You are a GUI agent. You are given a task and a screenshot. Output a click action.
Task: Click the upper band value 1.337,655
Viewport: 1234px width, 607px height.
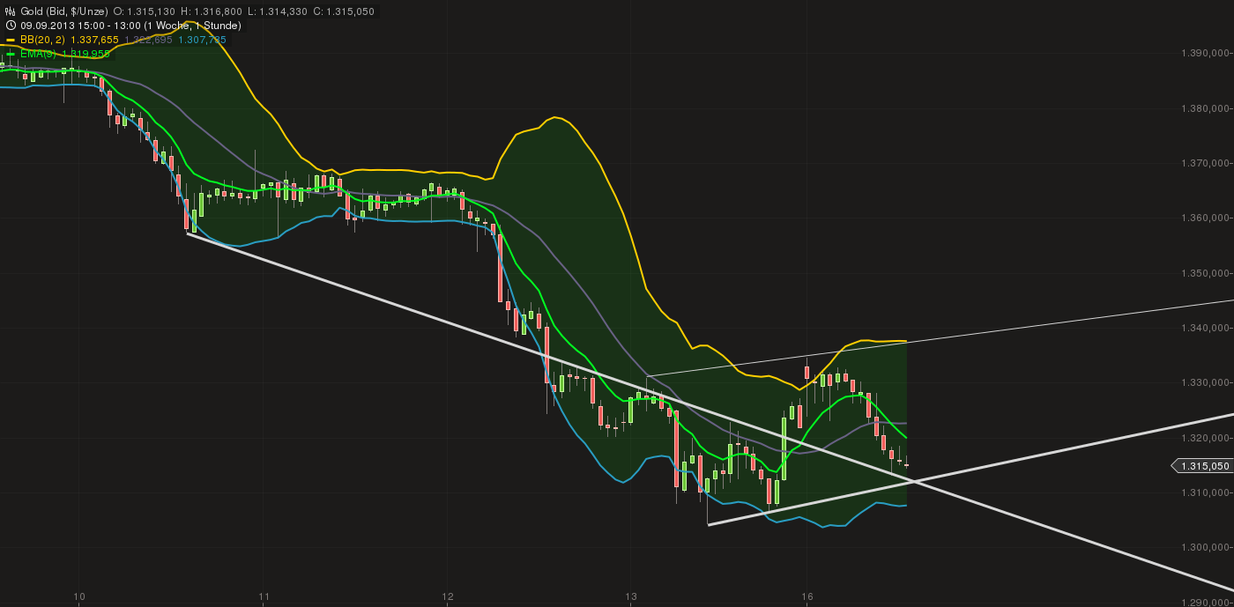[x=97, y=40]
